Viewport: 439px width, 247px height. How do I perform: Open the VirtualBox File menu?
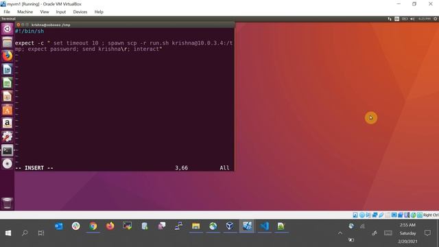pyautogui.click(x=7, y=12)
